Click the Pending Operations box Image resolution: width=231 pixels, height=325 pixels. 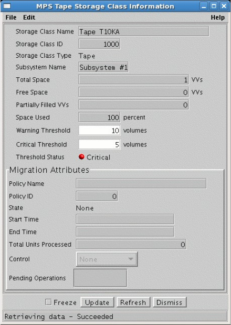[100, 278]
